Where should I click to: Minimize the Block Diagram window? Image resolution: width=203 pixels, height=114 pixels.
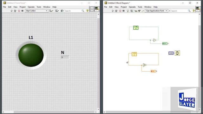[x=183, y=3]
